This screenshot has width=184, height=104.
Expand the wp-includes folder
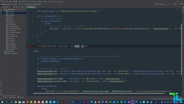tap(5, 15)
